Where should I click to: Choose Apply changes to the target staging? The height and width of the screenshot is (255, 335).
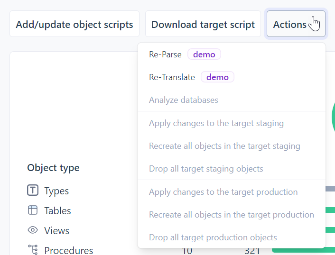click(216, 123)
